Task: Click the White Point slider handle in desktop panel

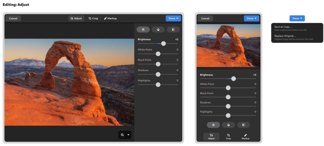Action: [x=158, y=54]
